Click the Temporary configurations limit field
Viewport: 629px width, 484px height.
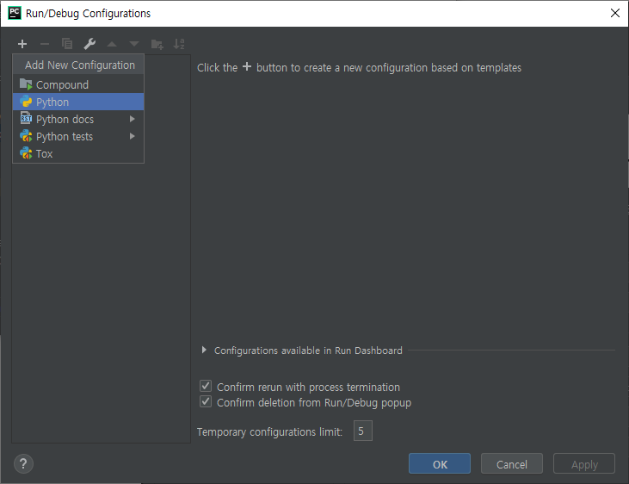point(362,431)
